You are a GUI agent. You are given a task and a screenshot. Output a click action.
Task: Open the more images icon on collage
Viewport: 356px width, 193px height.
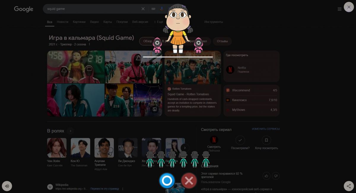(155, 109)
